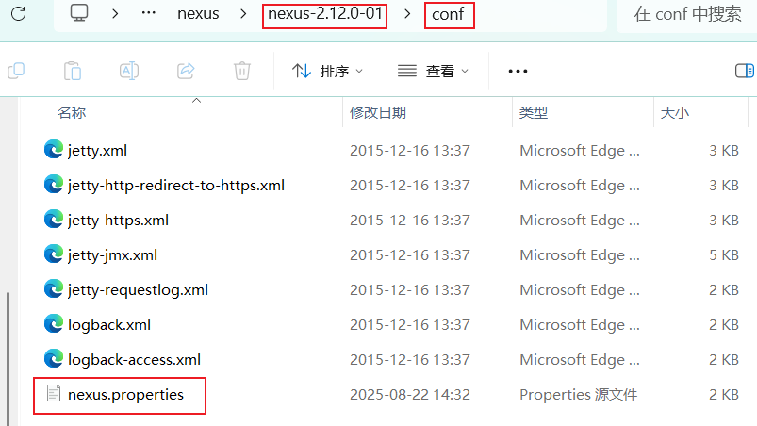Image resolution: width=757 pixels, height=426 pixels.
Task: Sort by the 名称 column header
Action: pyautogui.click(x=72, y=113)
